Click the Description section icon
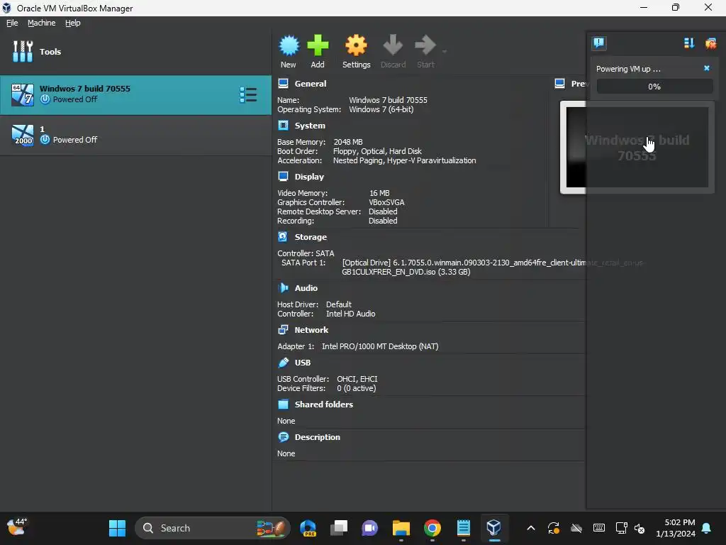The width and height of the screenshot is (726, 545). click(x=284, y=437)
